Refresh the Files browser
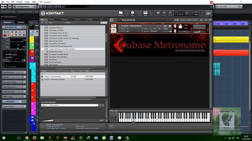252x141 pixels. [x=42, y=23]
